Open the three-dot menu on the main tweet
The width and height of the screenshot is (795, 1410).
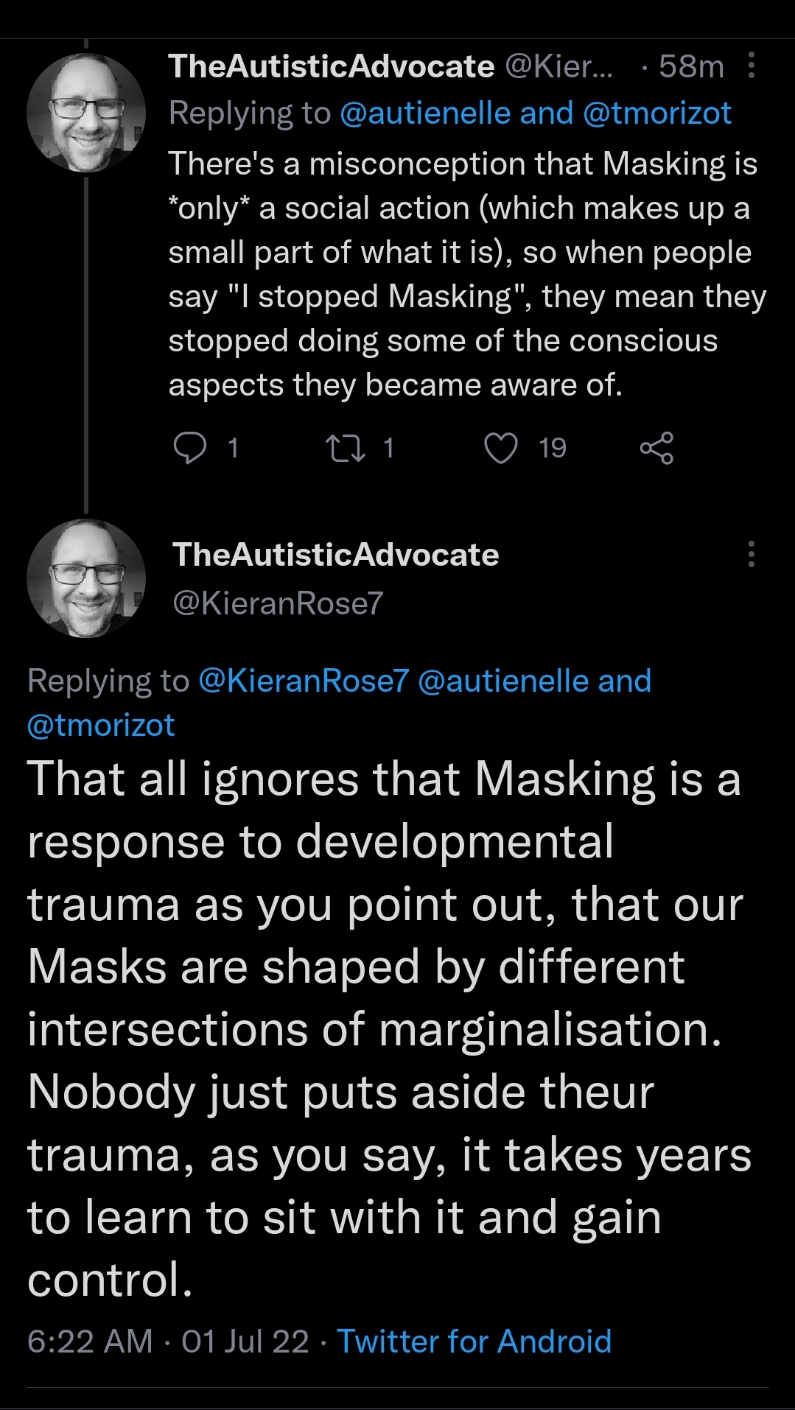click(x=752, y=554)
